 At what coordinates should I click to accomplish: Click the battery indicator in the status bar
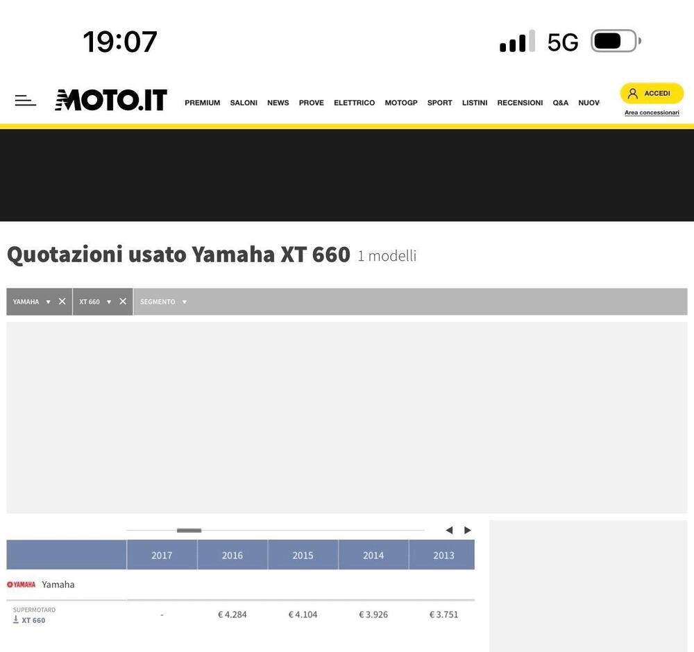pos(613,40)
